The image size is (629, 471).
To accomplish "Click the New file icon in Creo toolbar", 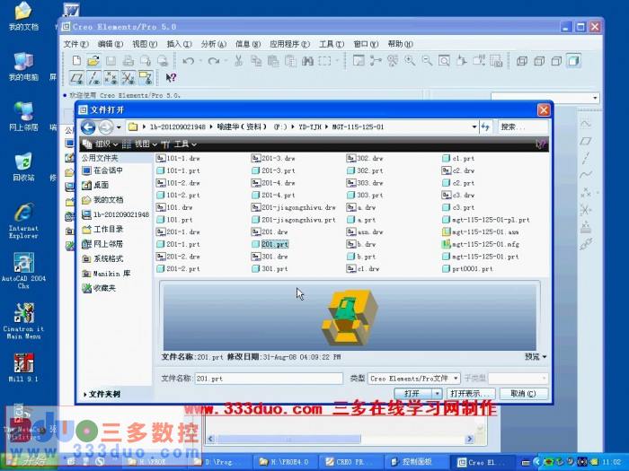I will pos(76,61).
